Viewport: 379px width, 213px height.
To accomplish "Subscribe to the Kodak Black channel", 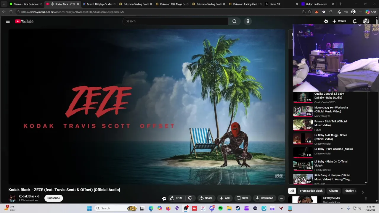I will pyautogui.click(x=54, y=198).
